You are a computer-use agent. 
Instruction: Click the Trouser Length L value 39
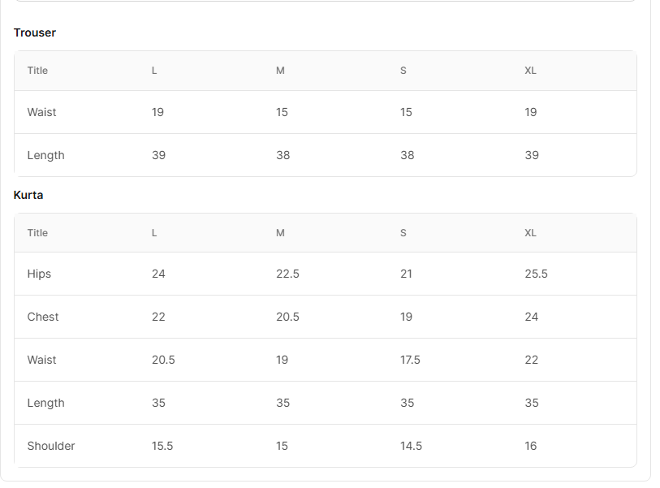(158, 155)
